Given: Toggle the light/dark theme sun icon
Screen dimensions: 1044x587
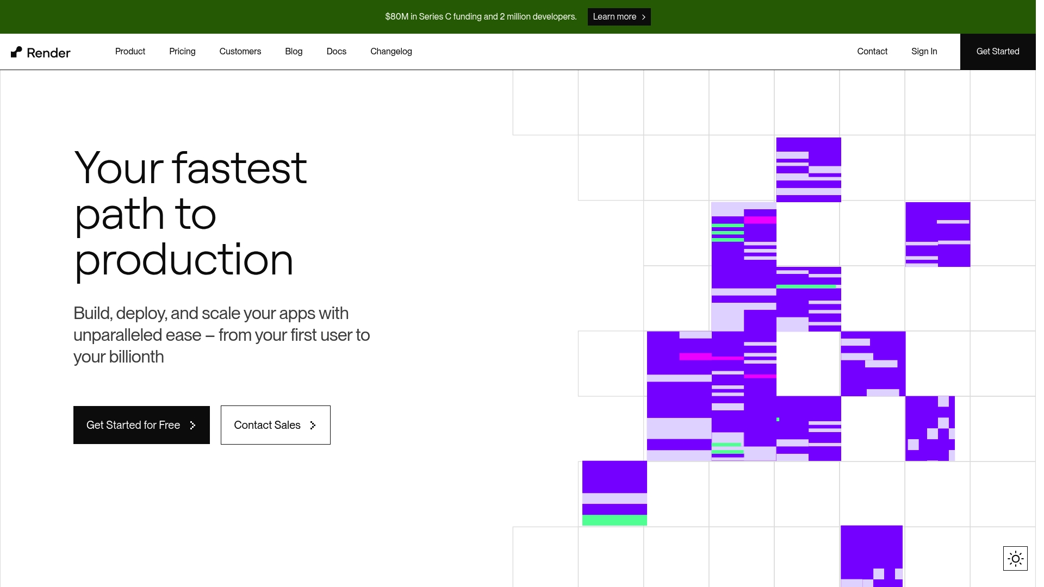Looking at the screenshot, I should 1015,558.
